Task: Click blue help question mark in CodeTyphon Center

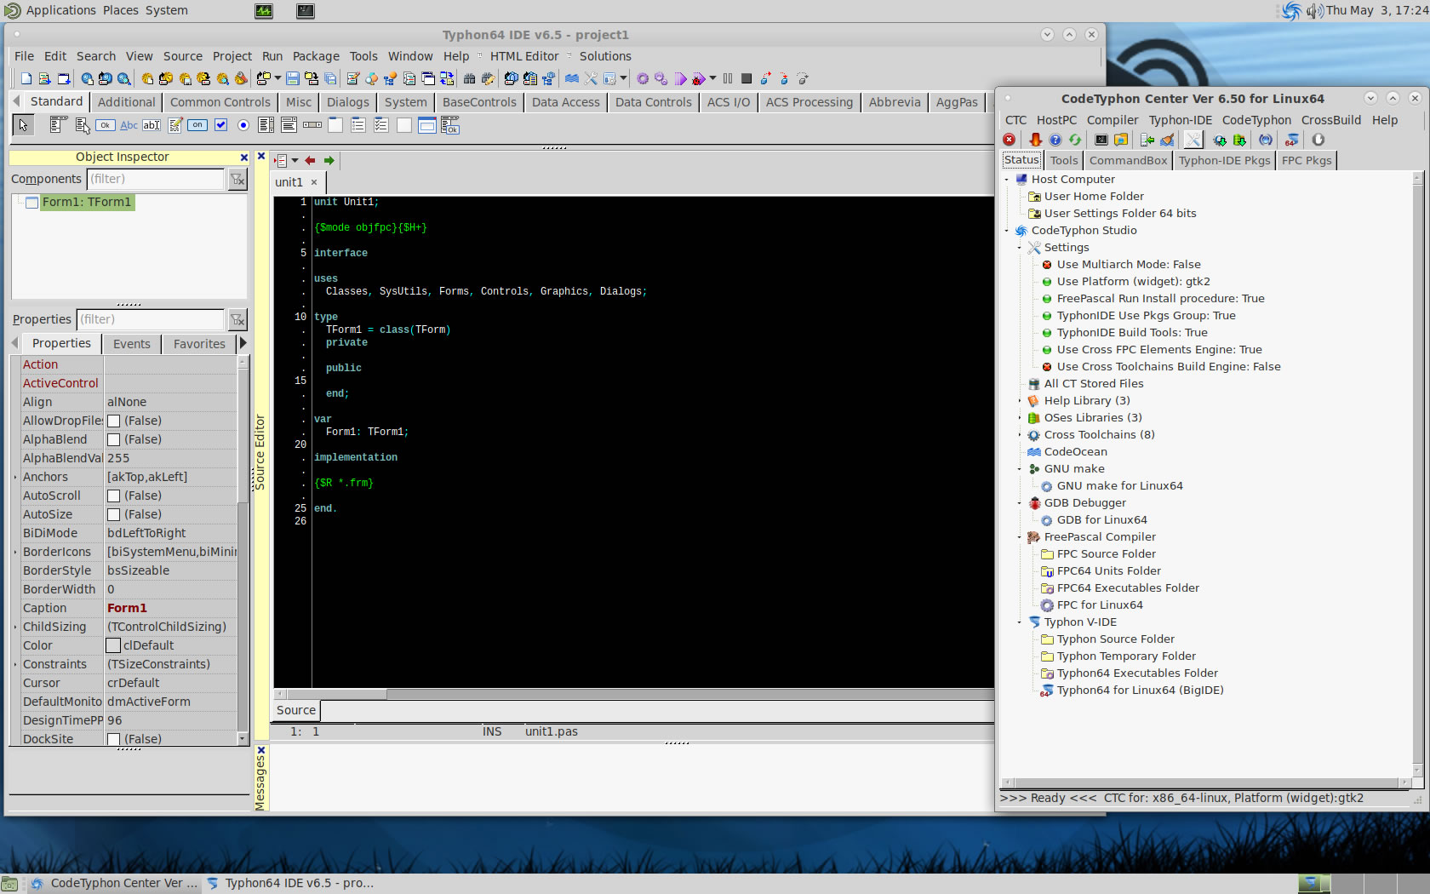Action: click(x=1055, y=140)
